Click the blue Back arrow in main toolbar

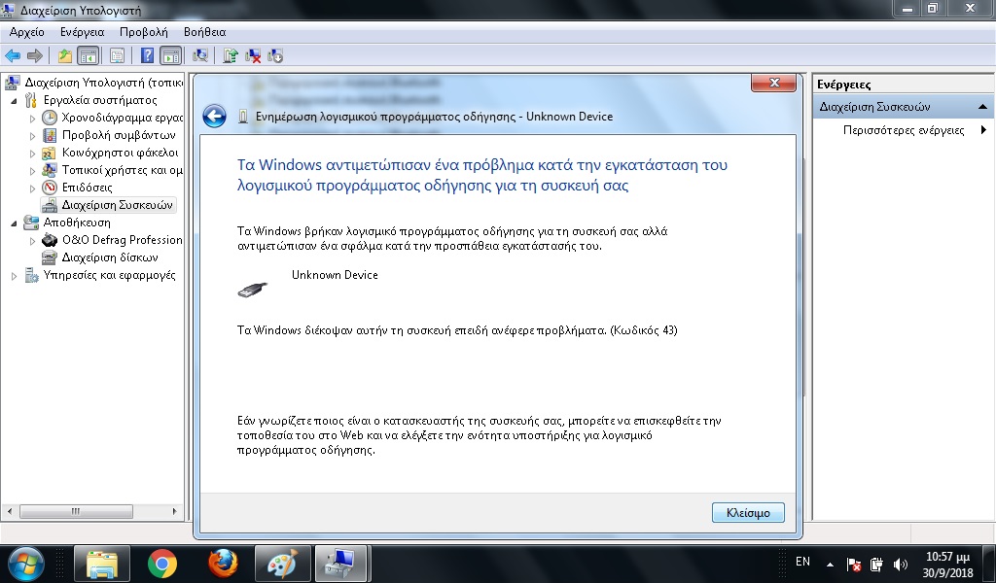13,55
